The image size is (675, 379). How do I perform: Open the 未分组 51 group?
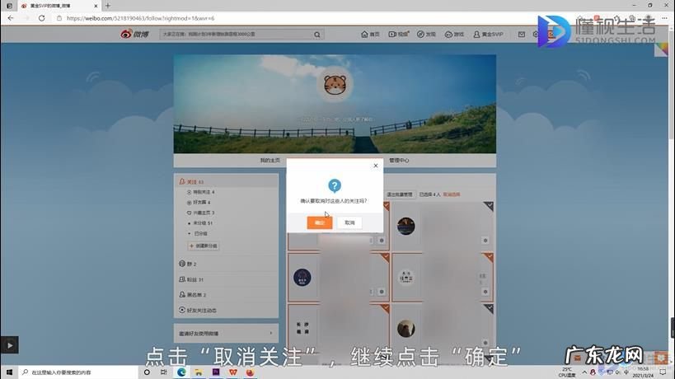pyautogui.click(x=200, y=222)
